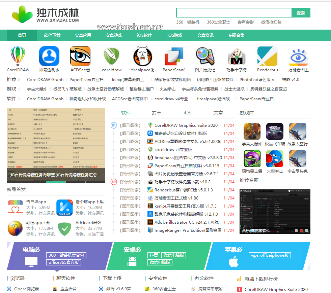Switch to the iOS list tab
Image resolution: width=331 pixels, height=293 pixels.
coord(187,113)
